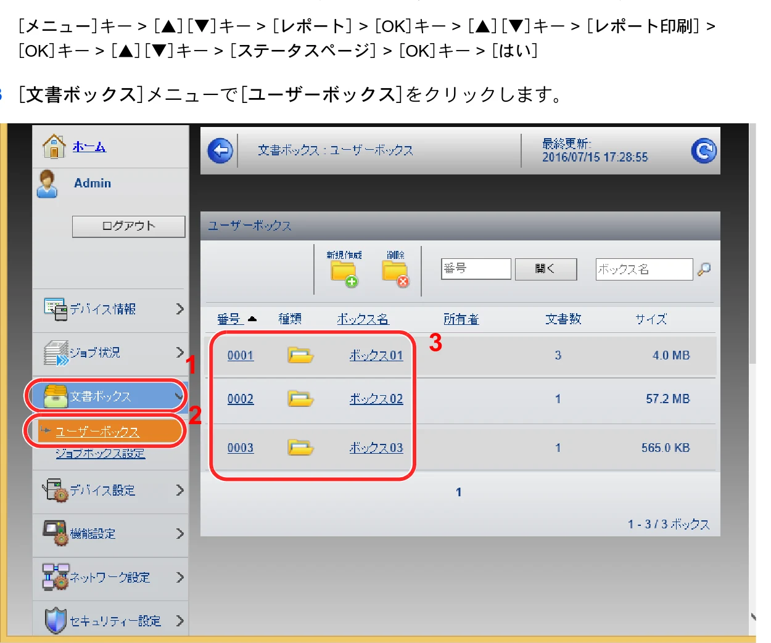Click the 57.2 MB size cell
The image size is (771, 643).
coord(668,399)
